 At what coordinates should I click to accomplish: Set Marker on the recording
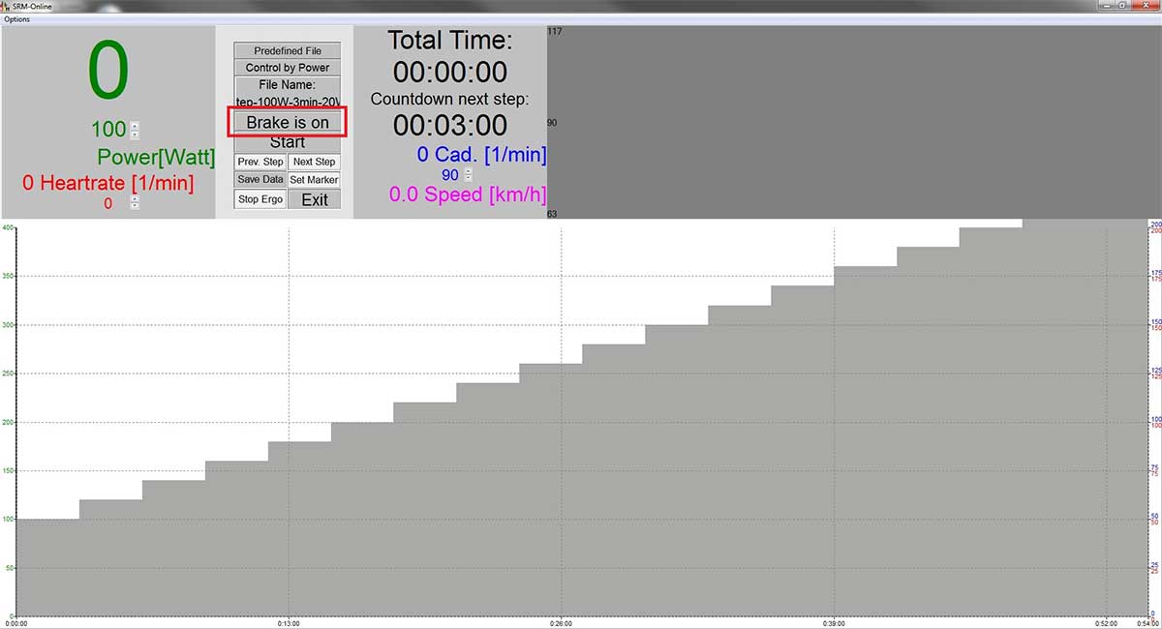(x=315, y=179)
